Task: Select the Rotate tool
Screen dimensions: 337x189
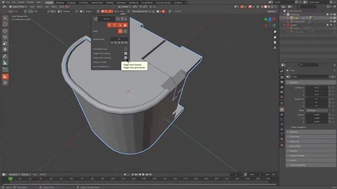Action: (5, 37)
